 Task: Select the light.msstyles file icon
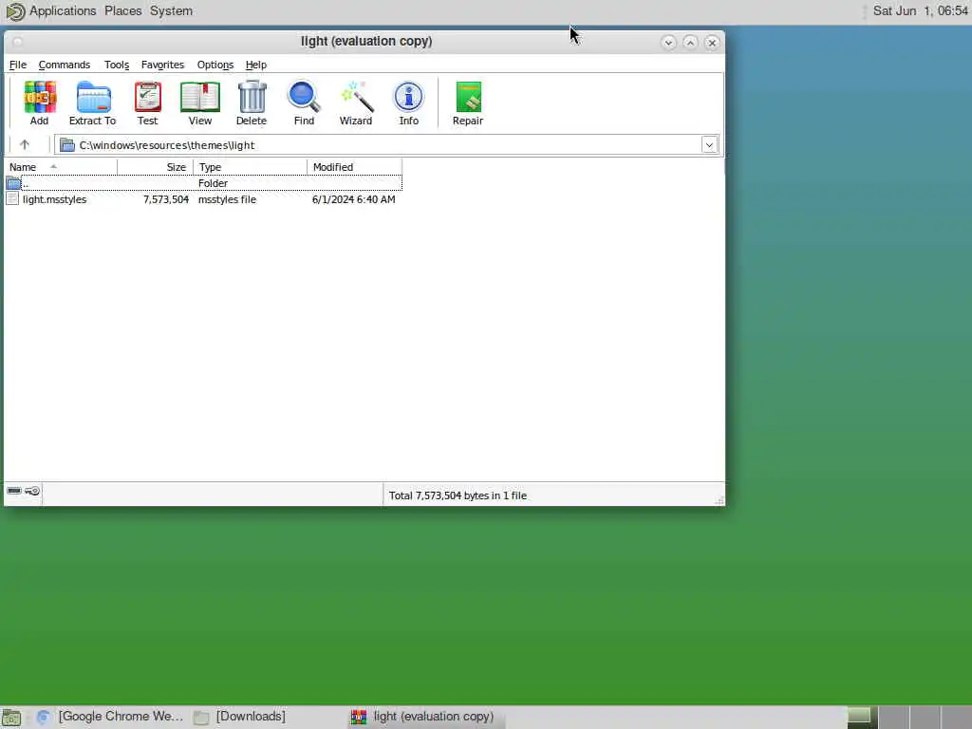tap(12, 199)
